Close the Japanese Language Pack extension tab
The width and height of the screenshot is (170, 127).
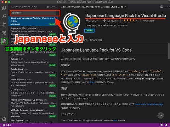pos(126,7)
